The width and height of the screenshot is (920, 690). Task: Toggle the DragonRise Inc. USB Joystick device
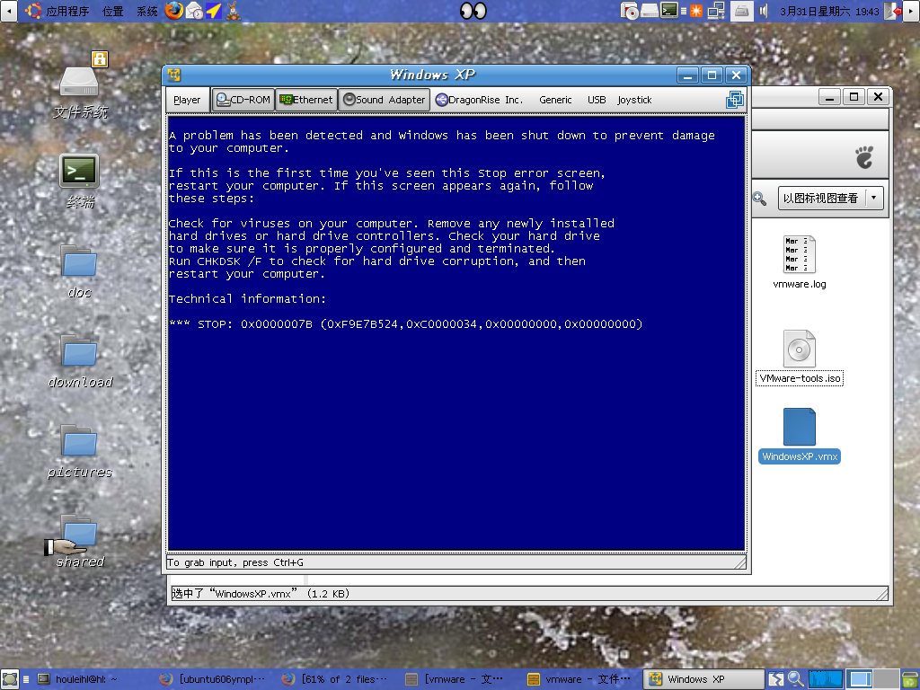(x=544, y=100)
